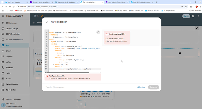Click the browser back arrow
The image size is (202, 109).
point(2,6)
